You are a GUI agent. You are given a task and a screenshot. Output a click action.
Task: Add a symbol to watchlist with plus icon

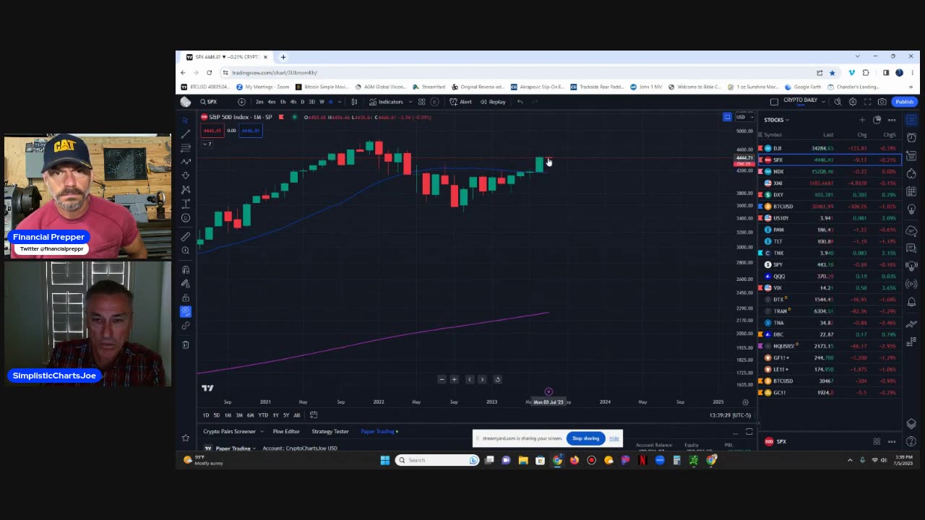tap(861, 120)
